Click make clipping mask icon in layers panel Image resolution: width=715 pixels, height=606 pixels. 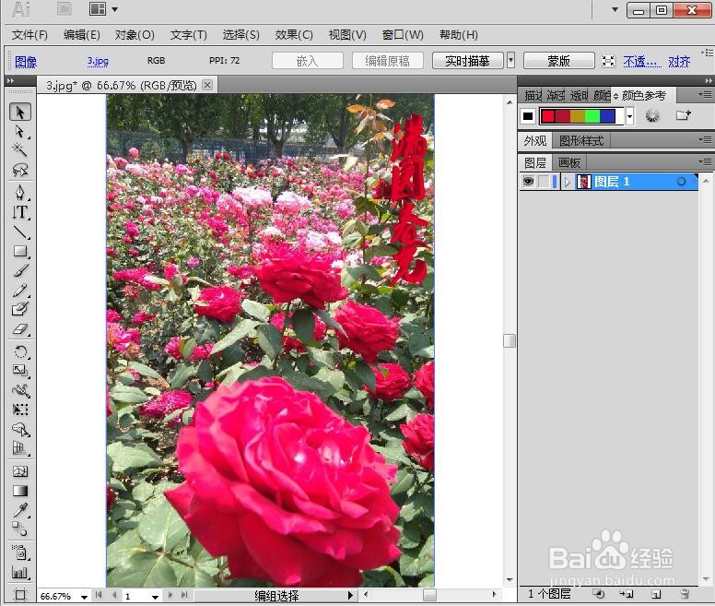(599, 594)
